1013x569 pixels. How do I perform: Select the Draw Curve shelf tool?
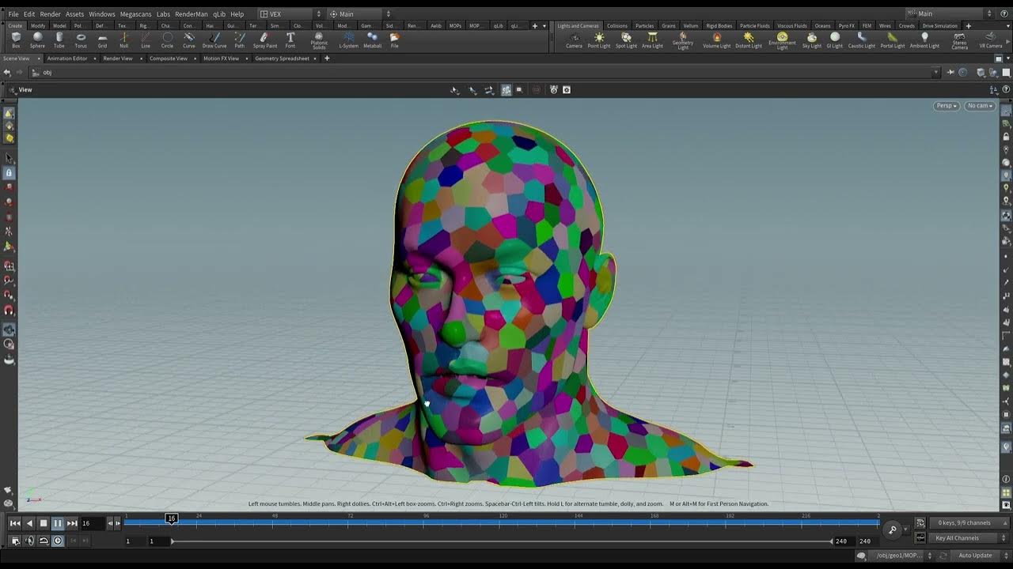214,40
